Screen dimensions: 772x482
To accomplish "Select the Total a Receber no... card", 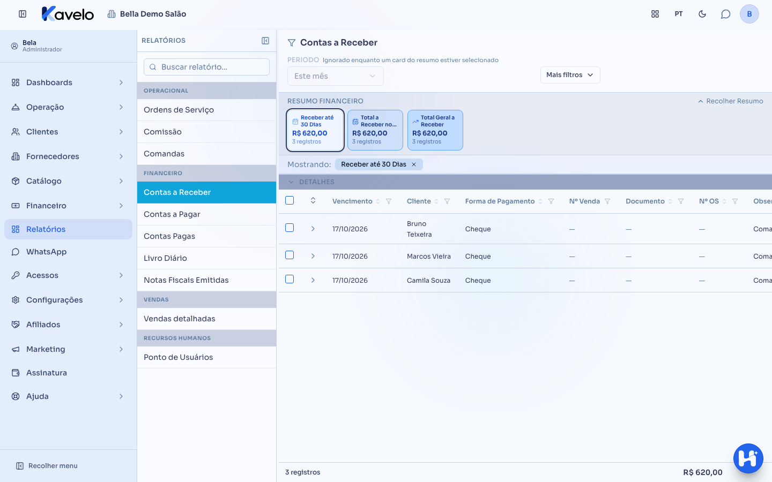I will tap(375, 130).
